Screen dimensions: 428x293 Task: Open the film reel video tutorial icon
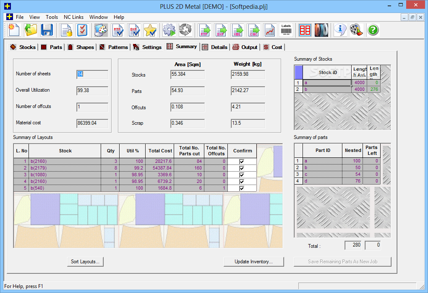[x=357, y=30]
